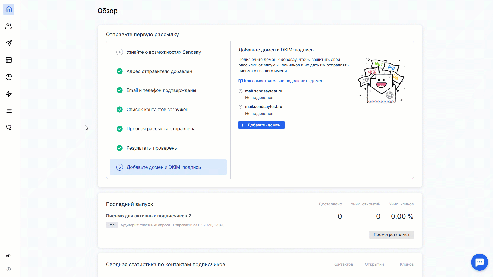Open the lists sidebar icon
Image resolution: width=493 pixels, height=277 pixels.
point(9,111)
